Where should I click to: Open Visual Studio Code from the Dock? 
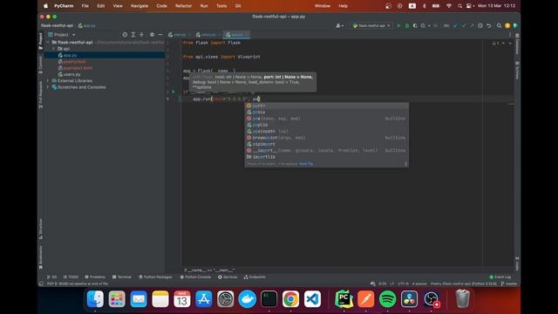tap(312, 299)
